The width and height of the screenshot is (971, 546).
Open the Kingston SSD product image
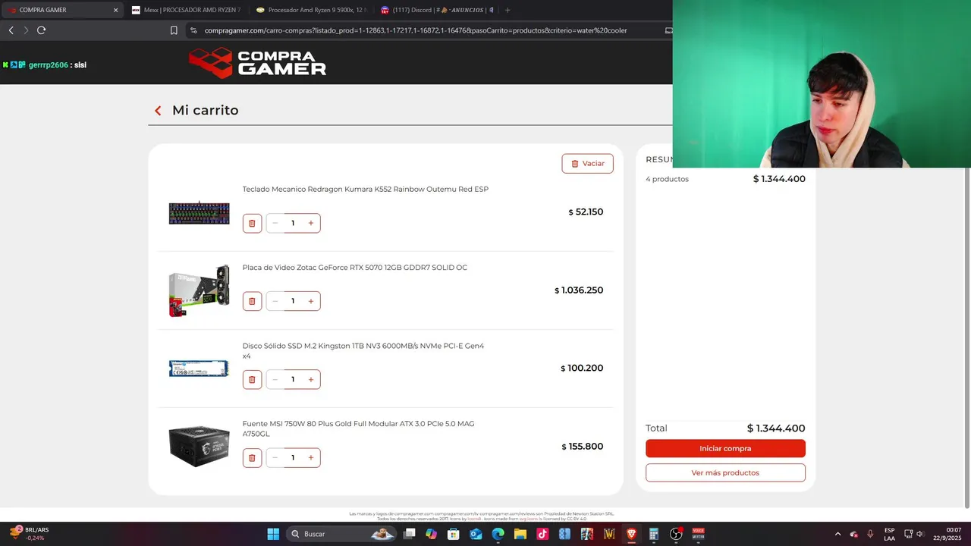point(199,369)
